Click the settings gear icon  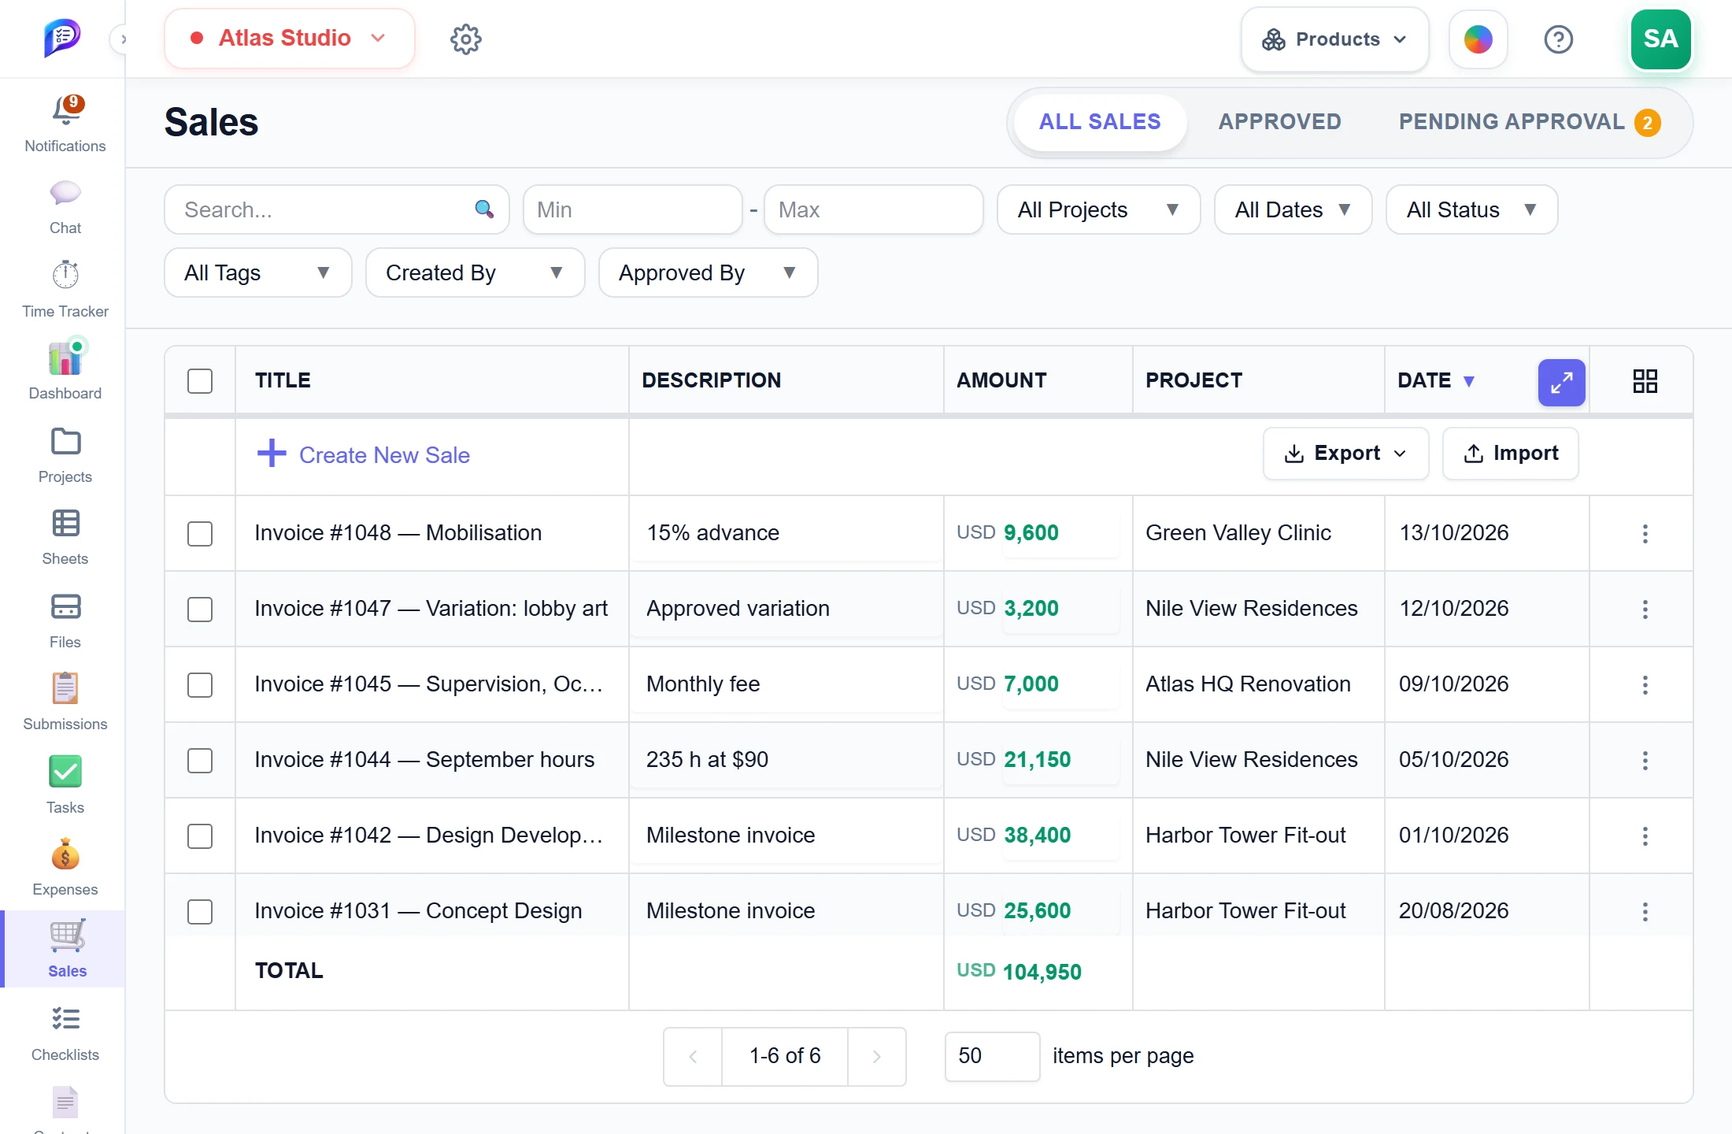tap(466, 39)
